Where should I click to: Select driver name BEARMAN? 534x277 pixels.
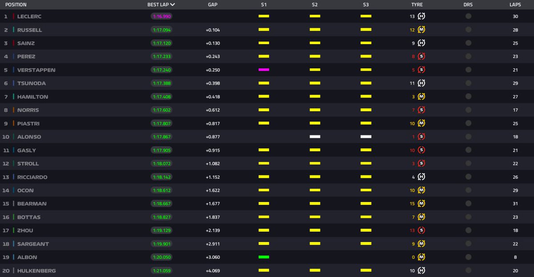(x=32, y=204)
